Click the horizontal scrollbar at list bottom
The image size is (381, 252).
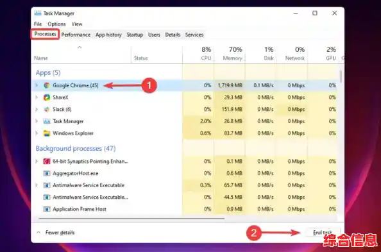(131, 218)
